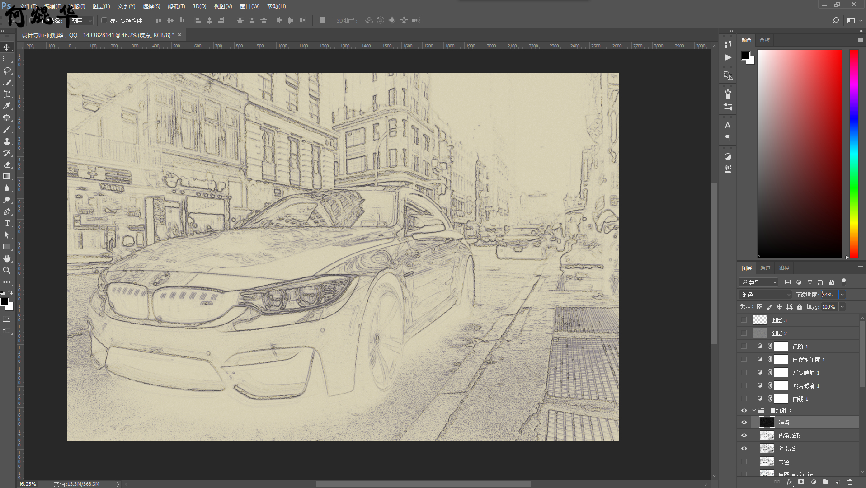Select the Horizontal Type tool

click(7, 223)
